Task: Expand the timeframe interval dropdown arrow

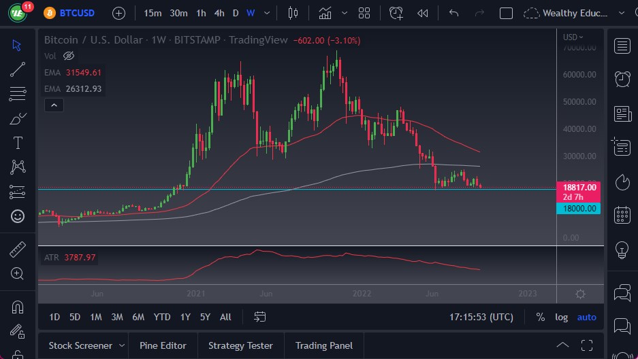Action: tap(266, 13)
